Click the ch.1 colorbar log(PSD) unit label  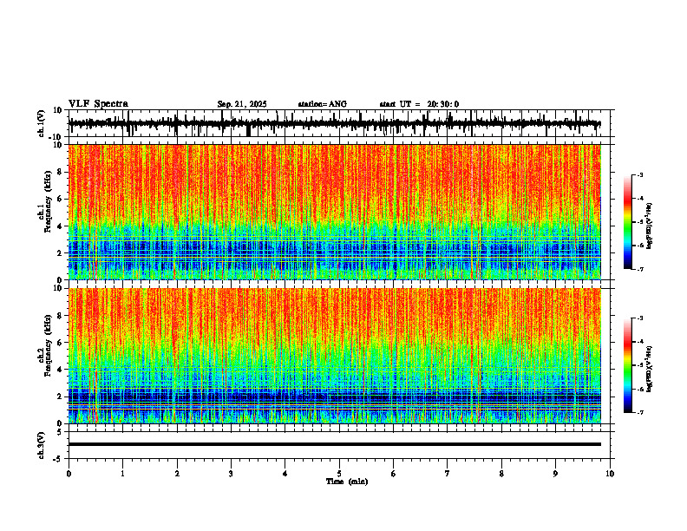(650, 226)
